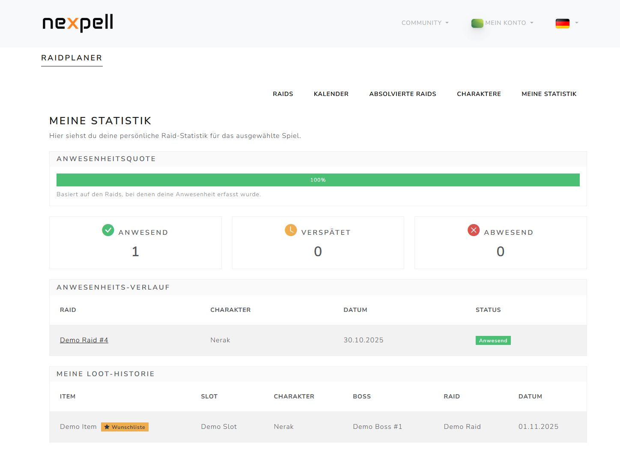Screen dimensions: 620x461
Task: Open the Community dropdown
Action: (425, 23)
